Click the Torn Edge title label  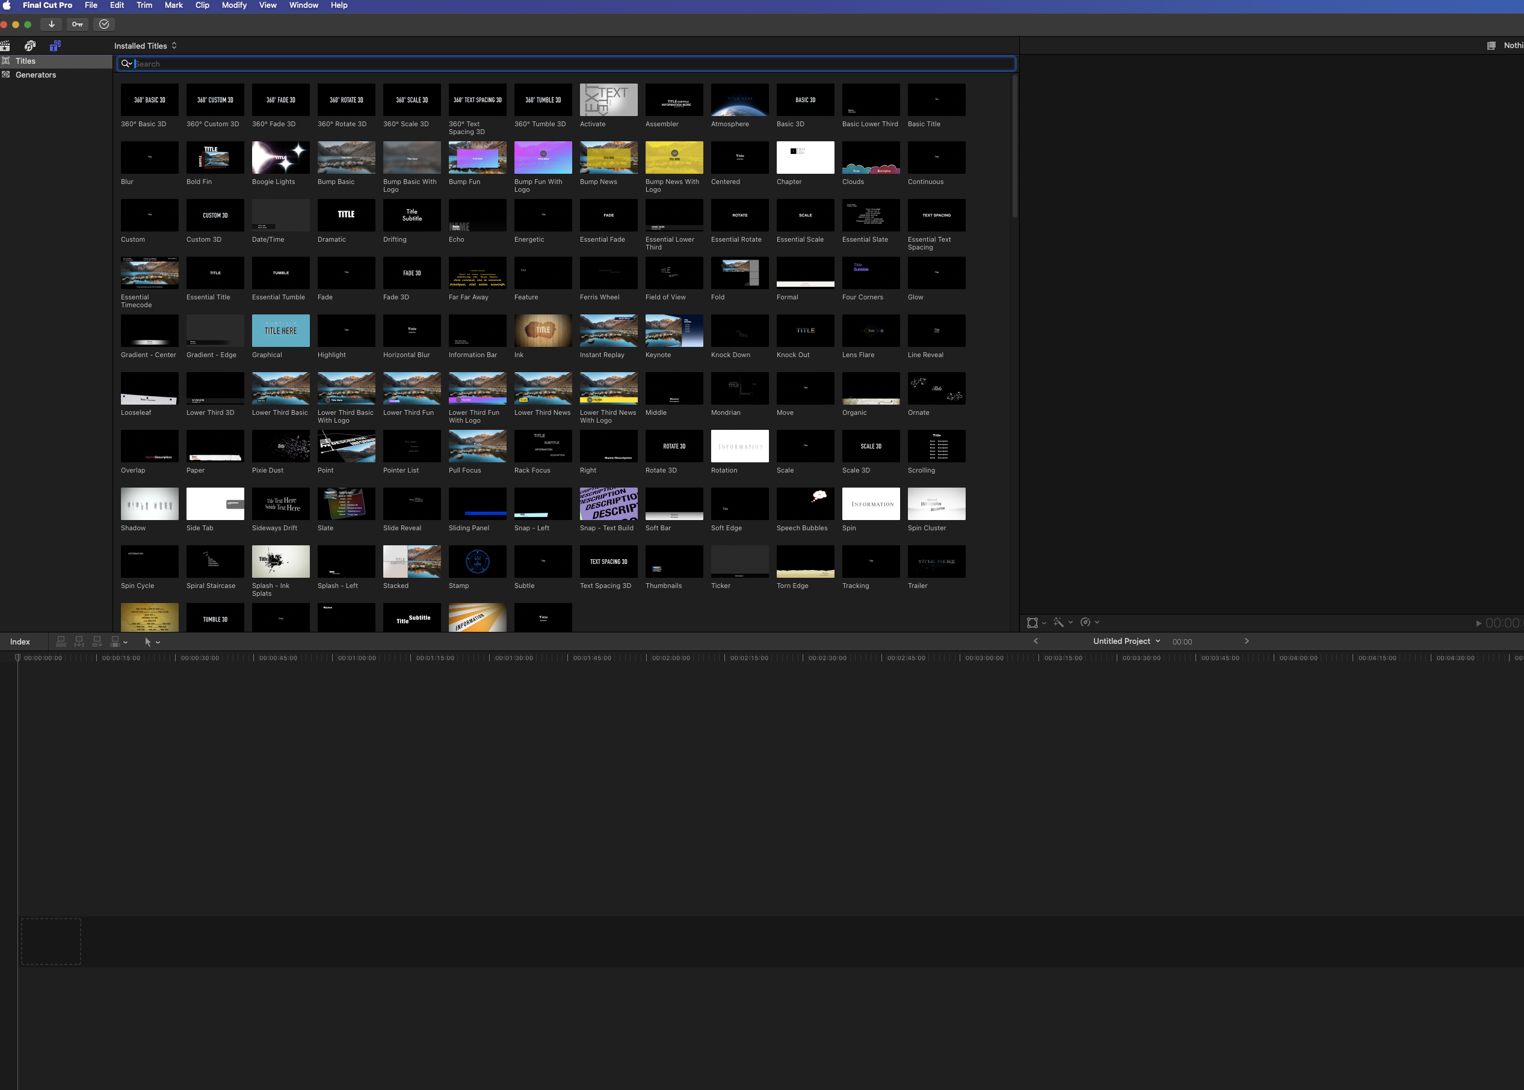[x=792, y=586]
